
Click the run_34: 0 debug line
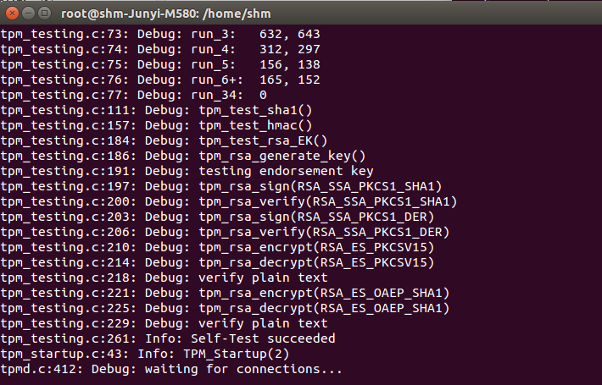(x=134, y=95)
